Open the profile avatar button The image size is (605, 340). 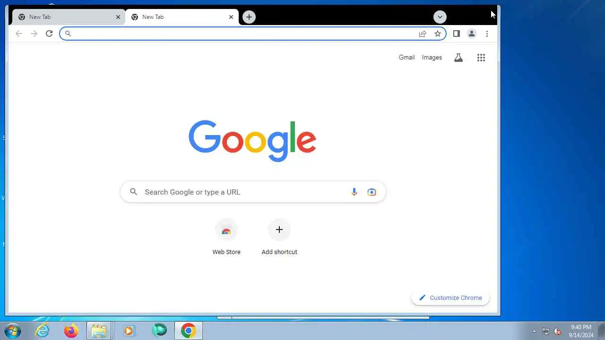tap(472, 34)
